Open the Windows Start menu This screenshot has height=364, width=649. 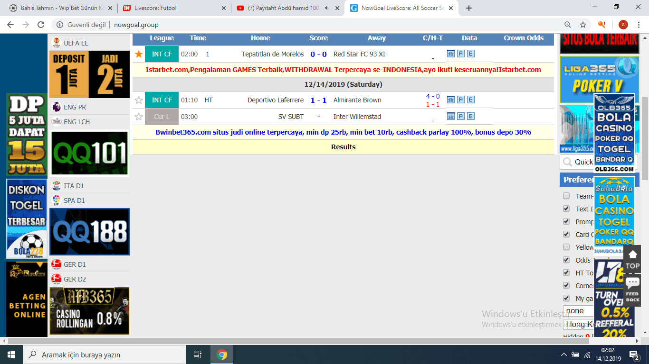(11, 355)
